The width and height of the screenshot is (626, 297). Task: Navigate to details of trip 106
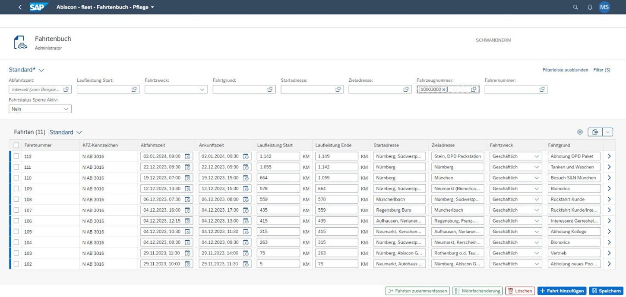click(x=609, y=221)
